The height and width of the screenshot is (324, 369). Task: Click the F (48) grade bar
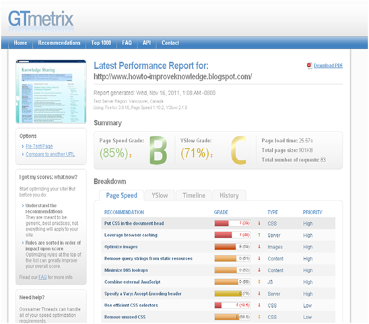[232, 235]
